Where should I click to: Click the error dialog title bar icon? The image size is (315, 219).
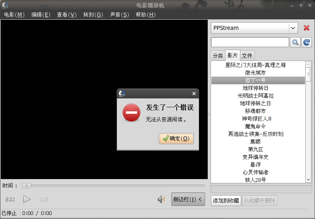(x=122, y=94)
